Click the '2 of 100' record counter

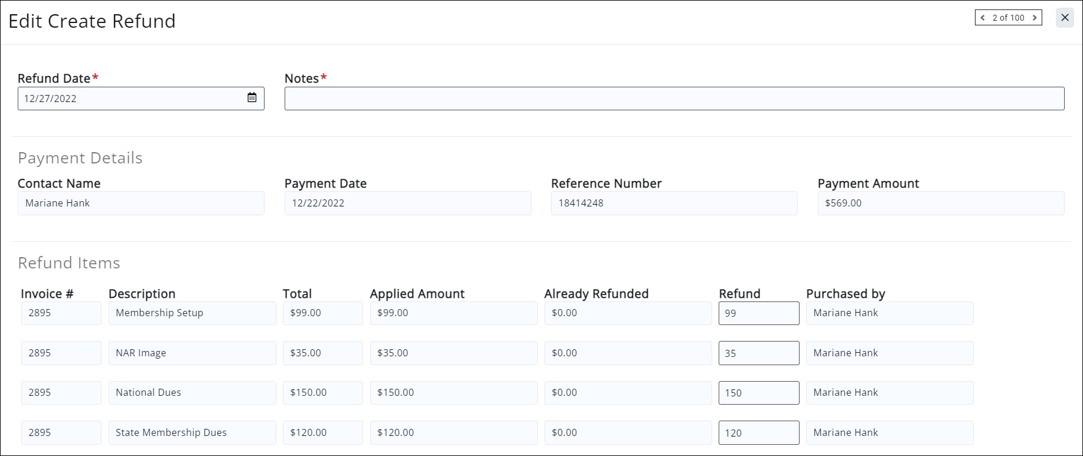[1008, 18]
